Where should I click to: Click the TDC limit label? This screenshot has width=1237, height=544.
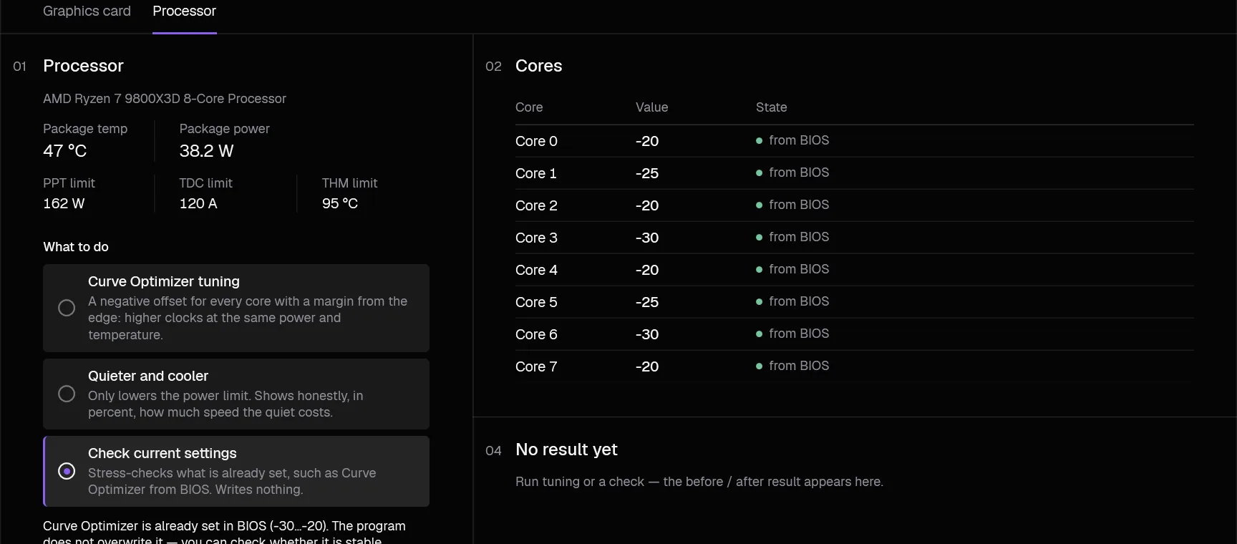pyautogui.click(x=205, y=183)
